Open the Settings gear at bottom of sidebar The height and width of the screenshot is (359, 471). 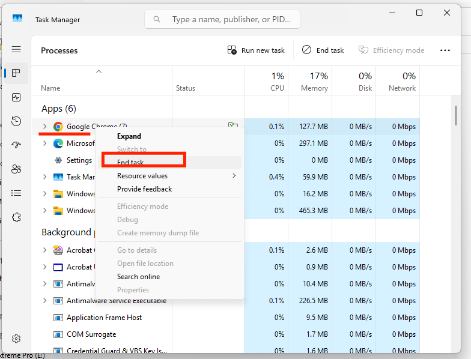pos(16,339)
